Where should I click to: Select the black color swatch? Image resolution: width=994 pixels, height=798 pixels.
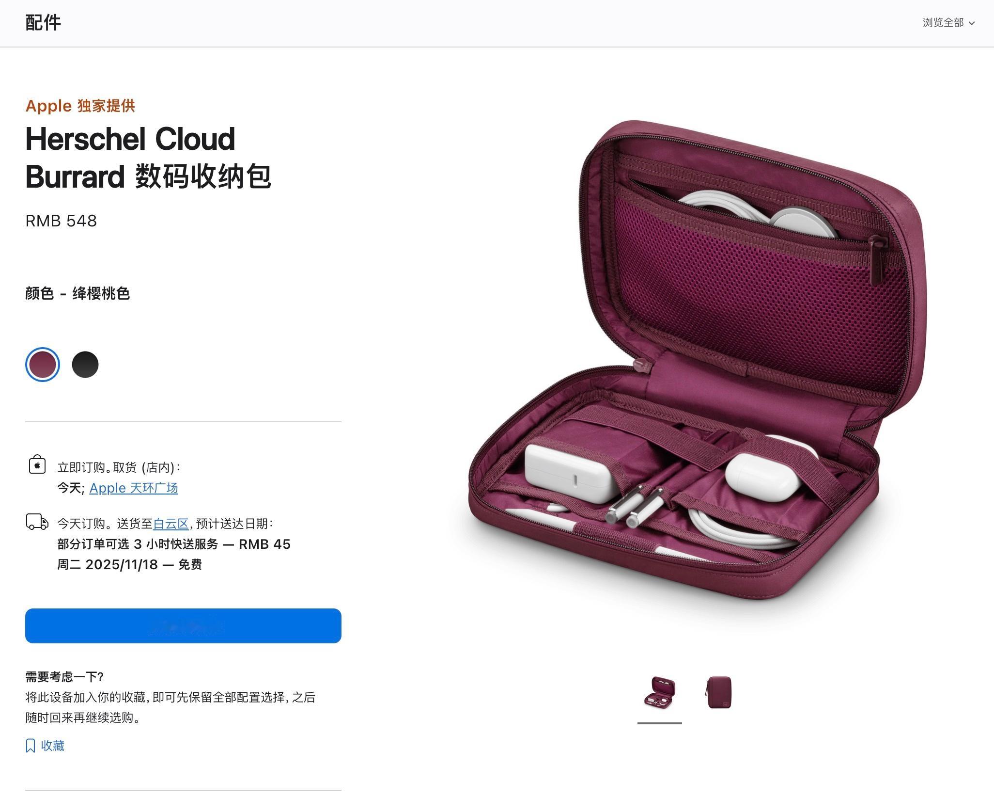[85, 365]
